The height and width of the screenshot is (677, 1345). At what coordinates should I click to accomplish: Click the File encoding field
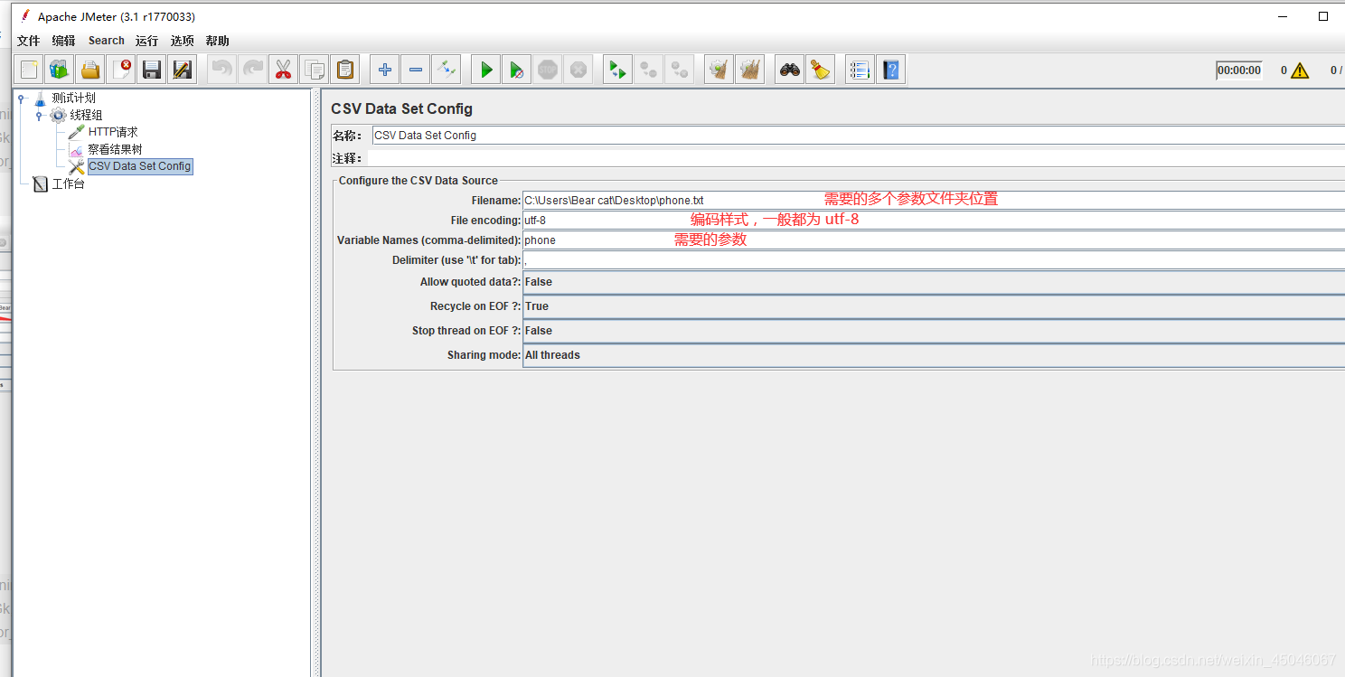tap(934, 220)
